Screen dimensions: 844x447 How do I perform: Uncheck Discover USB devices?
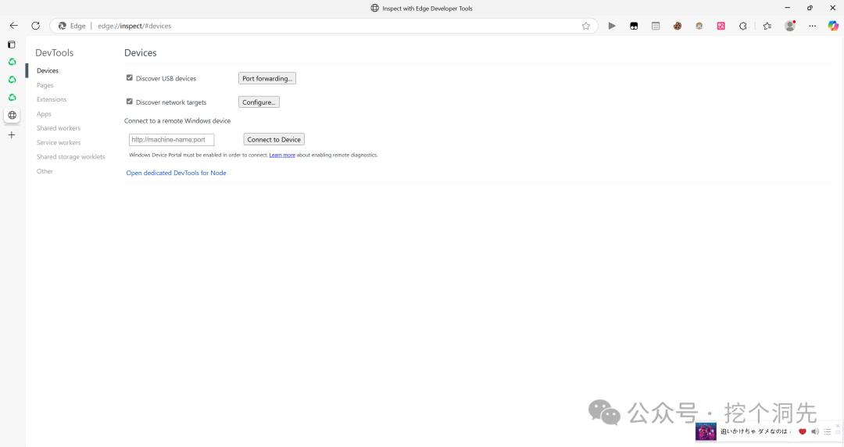click(129, 77)
